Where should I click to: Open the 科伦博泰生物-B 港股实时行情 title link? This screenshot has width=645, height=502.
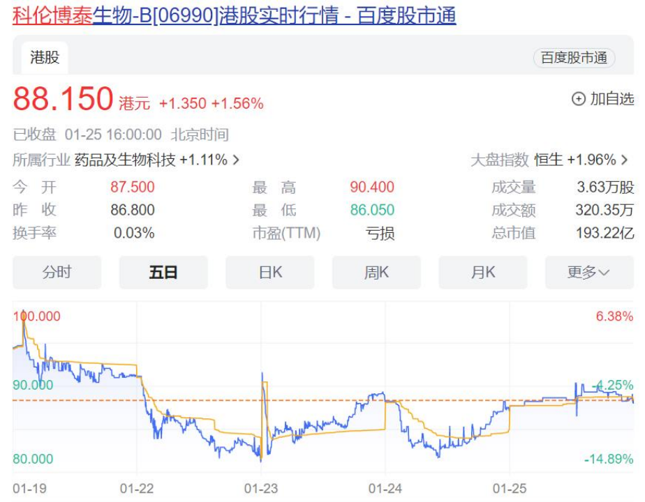click(235, 15)
